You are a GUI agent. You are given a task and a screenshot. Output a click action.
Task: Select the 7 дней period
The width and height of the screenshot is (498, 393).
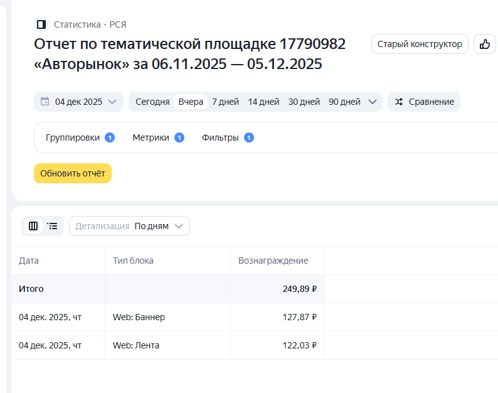(x=225, y=102)
